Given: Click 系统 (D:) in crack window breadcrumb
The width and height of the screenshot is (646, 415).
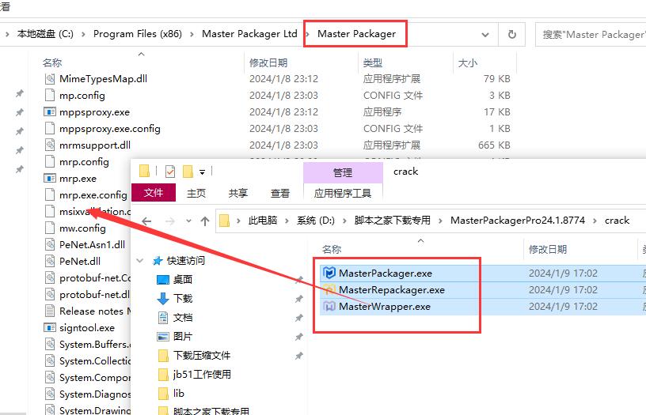Looking at the screenshot, I should coord(316,221).
